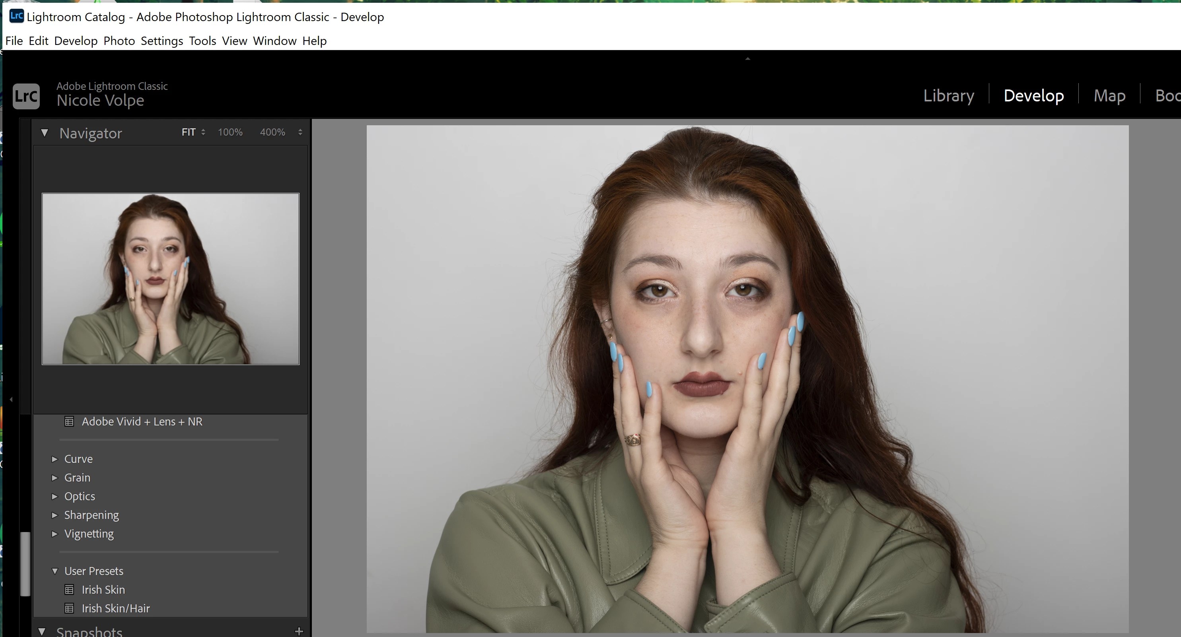Click the Lrc identity plate logo
This screenshot has width=1181, height=637.
[26, 96]
